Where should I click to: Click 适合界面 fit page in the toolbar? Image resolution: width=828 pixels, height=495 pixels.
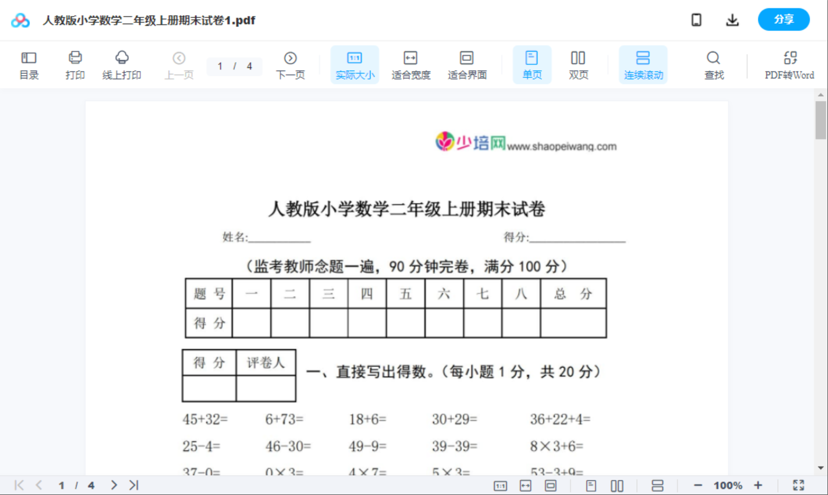point(466,64)
